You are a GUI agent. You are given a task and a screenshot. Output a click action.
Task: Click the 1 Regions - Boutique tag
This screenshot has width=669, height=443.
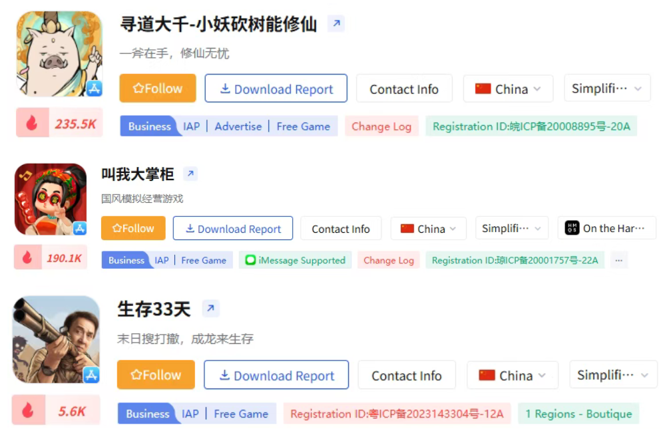coord(578,414)
